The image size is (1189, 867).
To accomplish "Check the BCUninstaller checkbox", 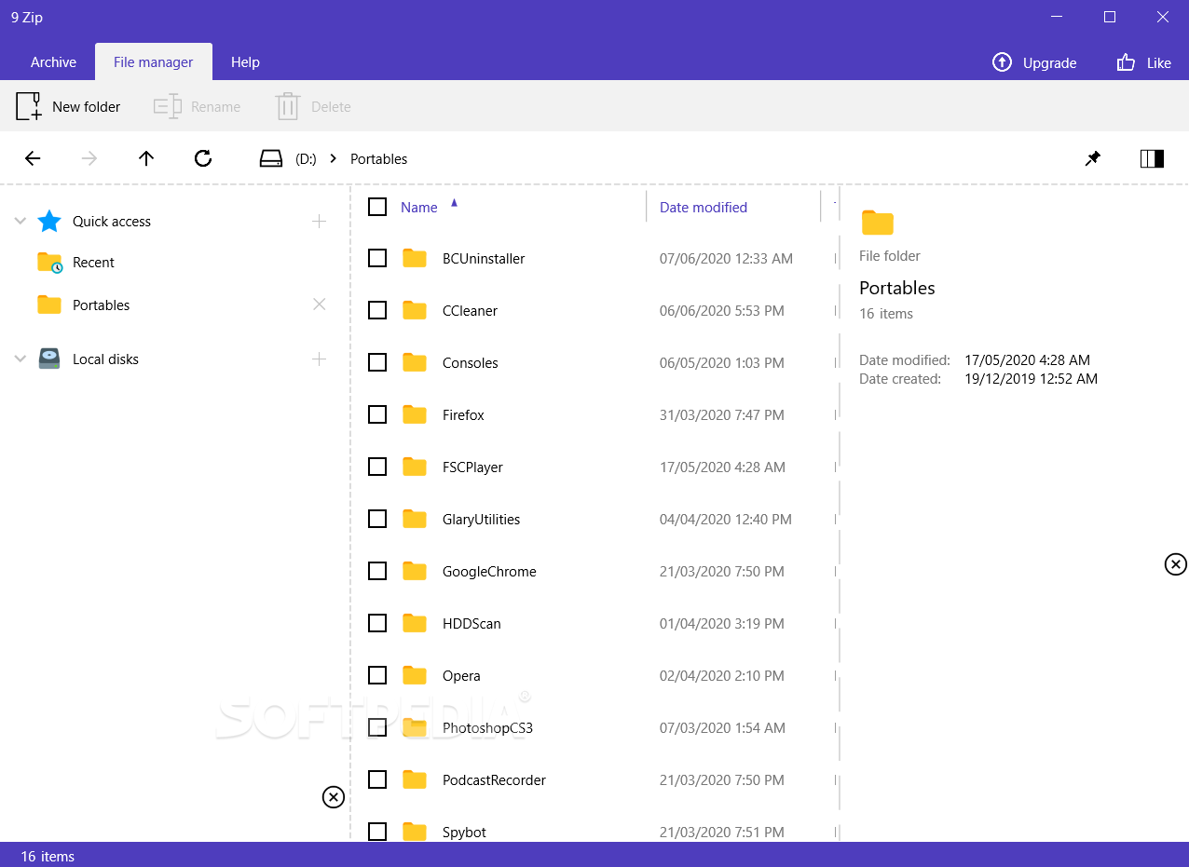I will [377, 258].
